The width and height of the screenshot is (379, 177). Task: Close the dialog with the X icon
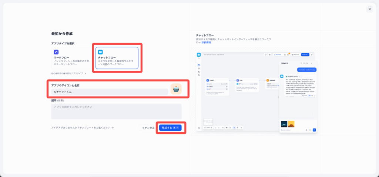[x=369, y=9]
